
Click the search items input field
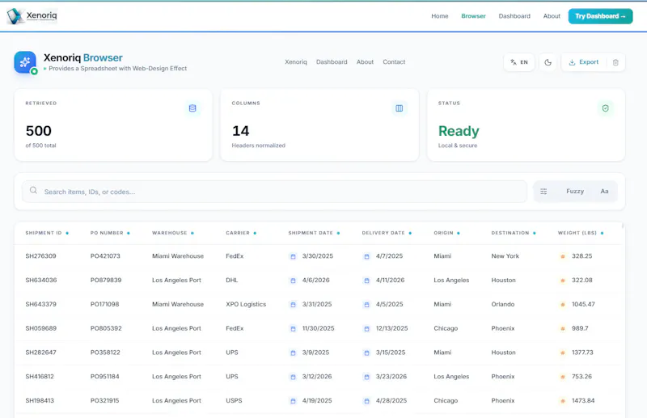pos(274,192)
